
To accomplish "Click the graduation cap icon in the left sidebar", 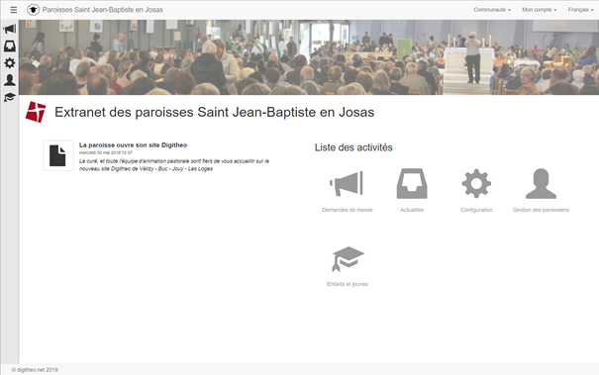I will (10, 97).
